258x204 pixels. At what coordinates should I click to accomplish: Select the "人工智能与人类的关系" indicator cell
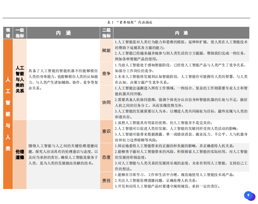[x=20, y=79]
